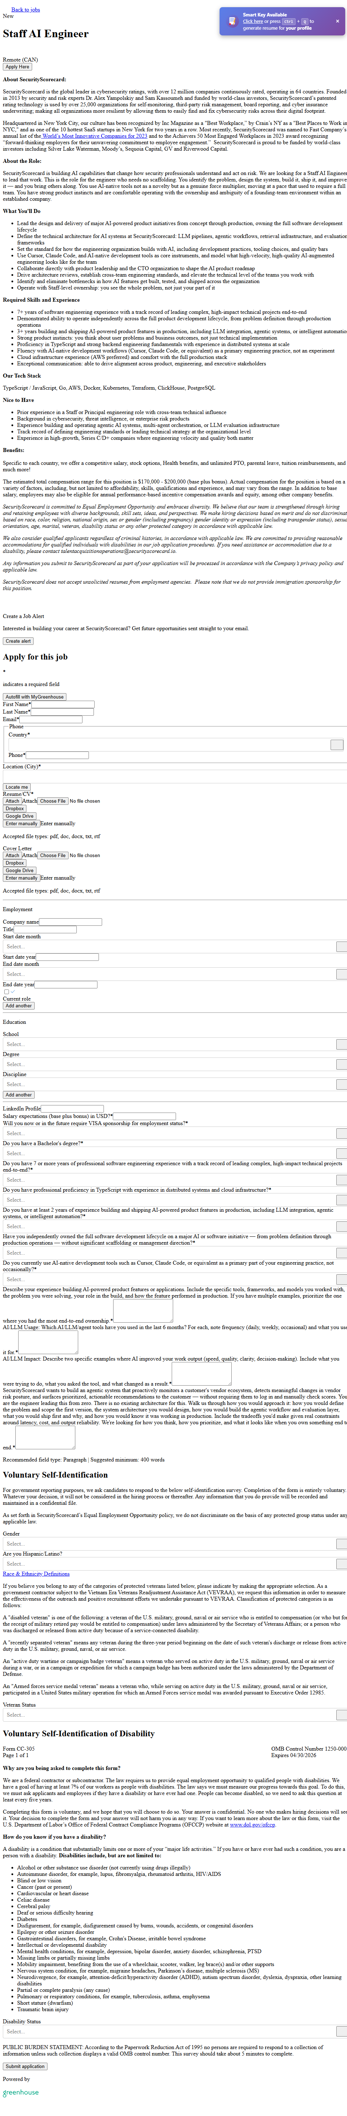Click Autofill with MyGreenhouse

(x=35, y=697)
